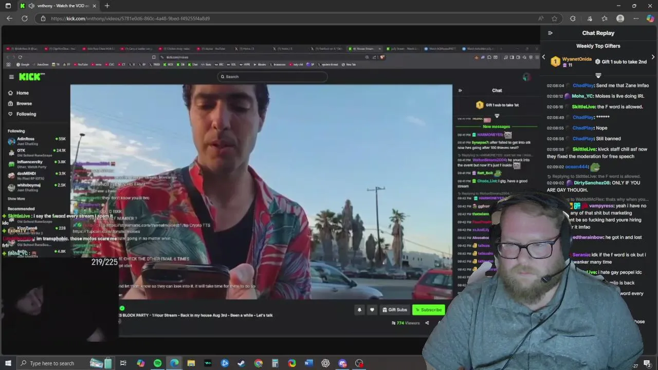The height and width of the screenshot is (370, 658).
Task: Open Task View from the taskbar
Action: point(123,363)
